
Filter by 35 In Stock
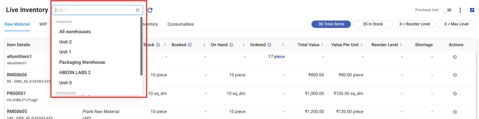373,24
